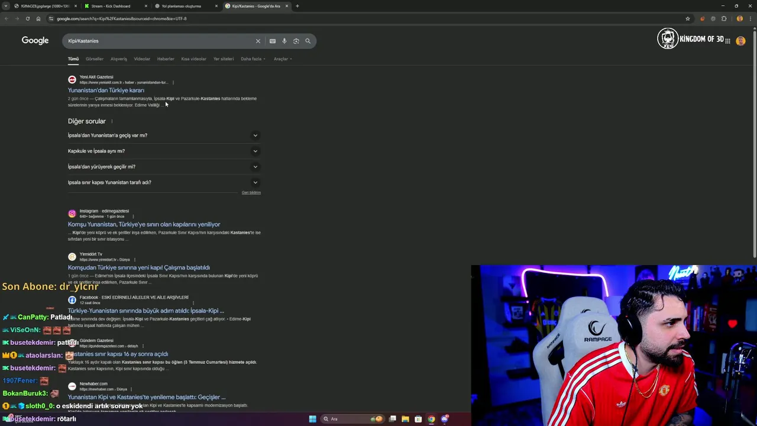Open Google account avatar on page
Viewport: 757px width, 426px height.
[740, 41]
